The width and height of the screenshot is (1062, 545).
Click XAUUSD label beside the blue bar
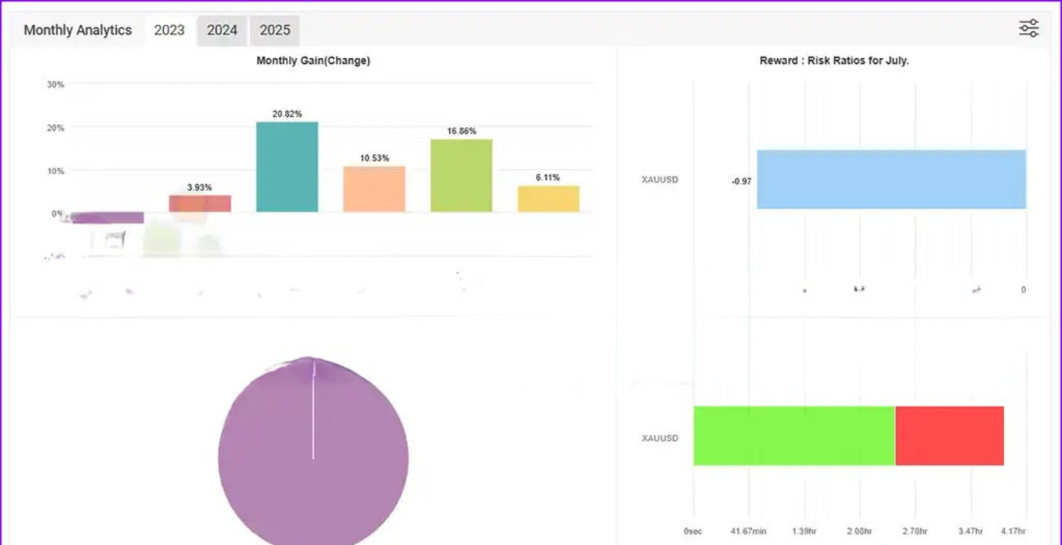coord(659,180)
